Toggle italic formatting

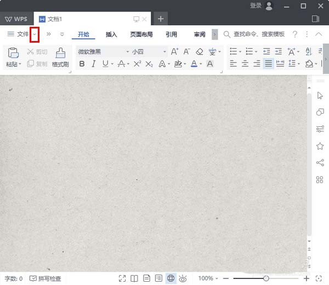[x=93, y=64]
